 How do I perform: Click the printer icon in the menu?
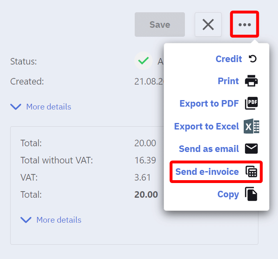pyautogui.click(x=251, y=81)
